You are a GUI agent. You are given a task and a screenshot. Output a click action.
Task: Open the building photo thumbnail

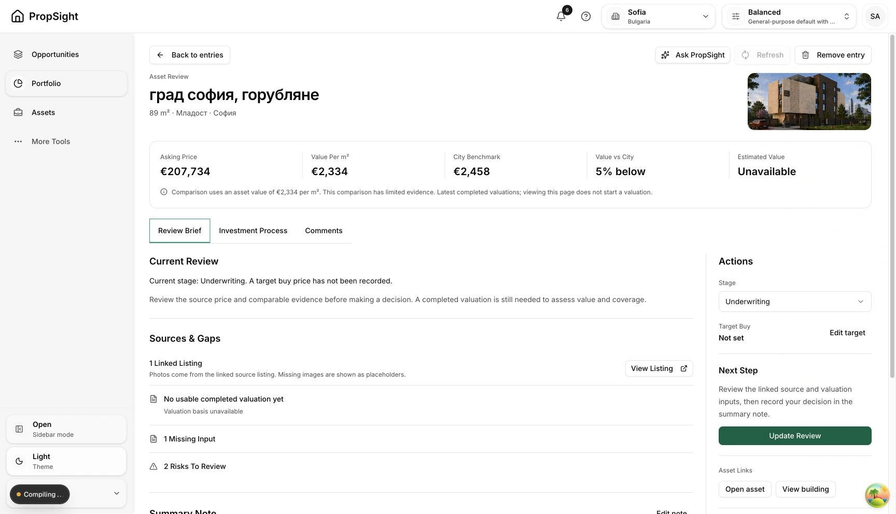[x=809, y=102]
